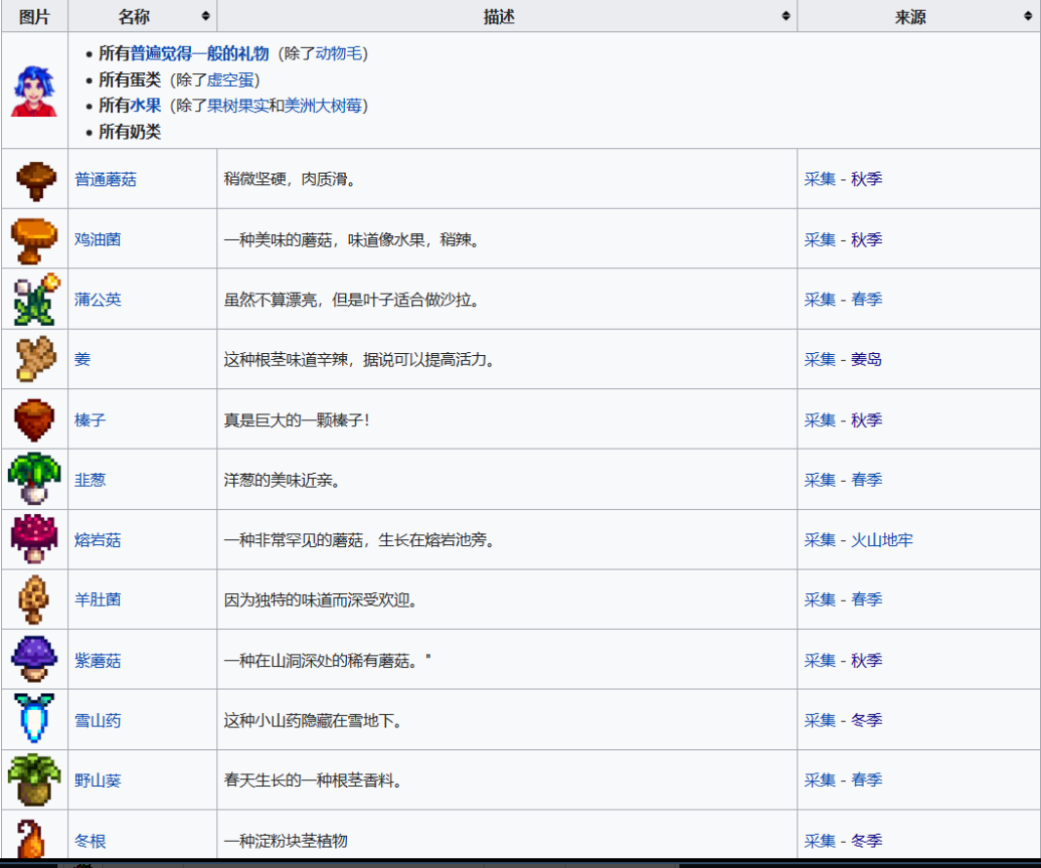1041x868 pixels.
Task: Click the 野山葵 wild horseradish icon
Action: coord(34,779)
